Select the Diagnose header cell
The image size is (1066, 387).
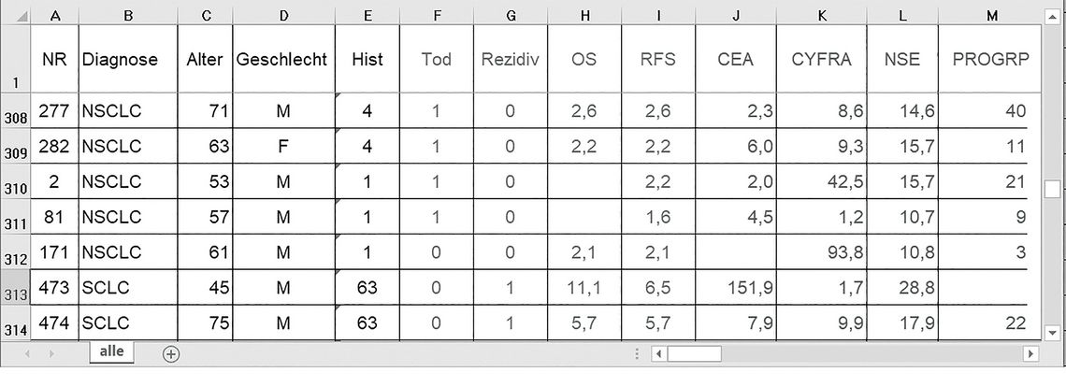tap(128, 59)
